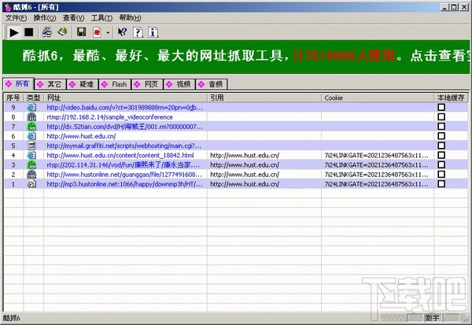Start capturing with the Play button
This screenshot has height=325, width=472.
[13, 32]
